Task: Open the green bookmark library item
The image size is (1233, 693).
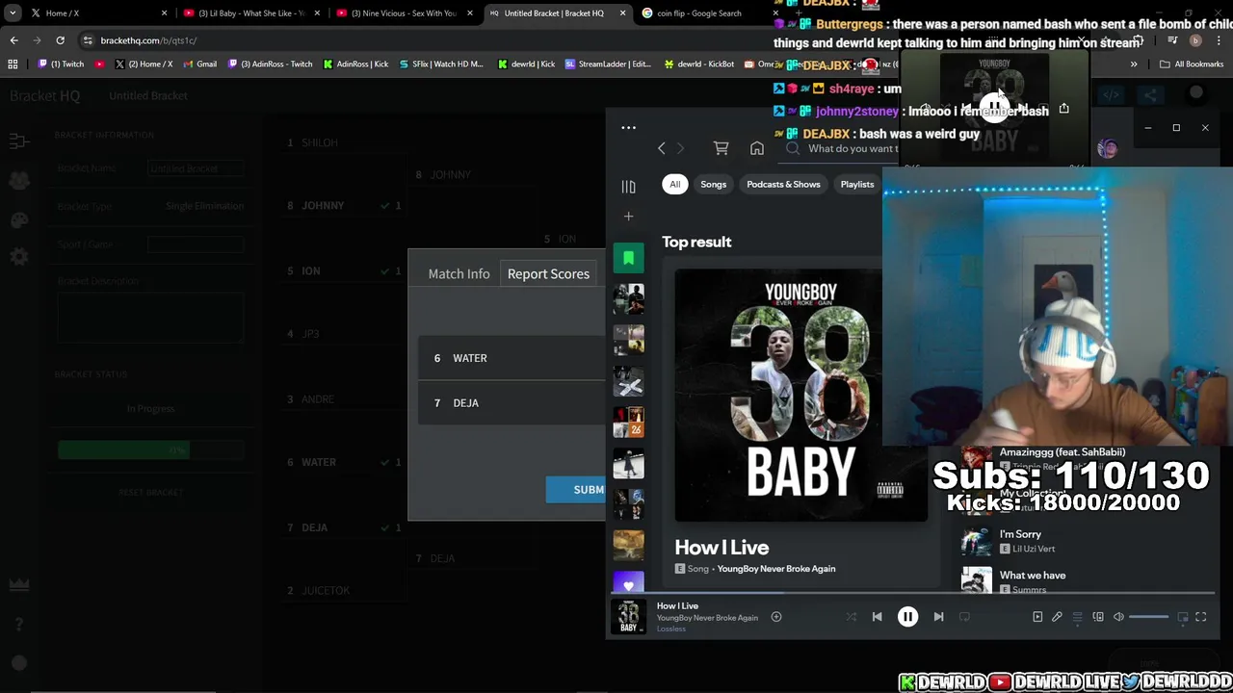Action: point(628,258)
